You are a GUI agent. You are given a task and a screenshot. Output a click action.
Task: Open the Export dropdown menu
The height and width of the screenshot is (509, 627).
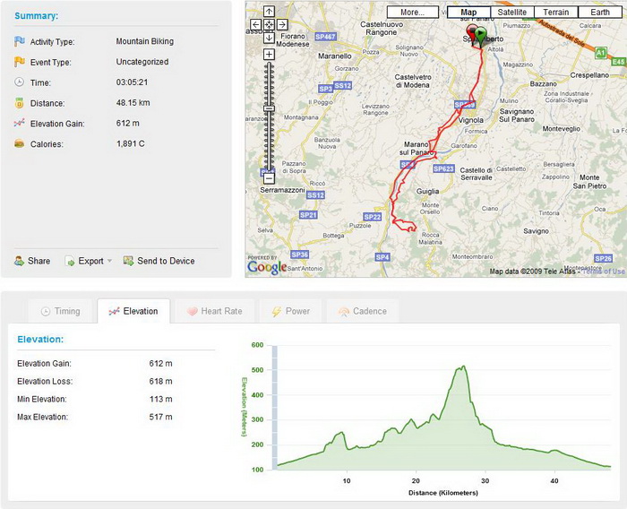[x=89, y=261]
